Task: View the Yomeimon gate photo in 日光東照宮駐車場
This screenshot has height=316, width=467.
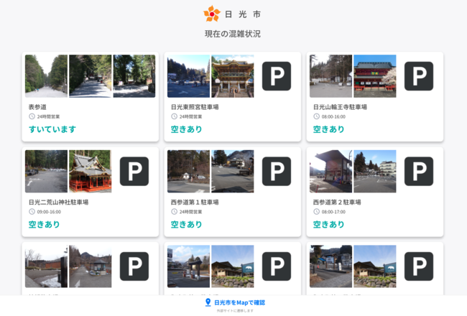Action: click(232, 76)
